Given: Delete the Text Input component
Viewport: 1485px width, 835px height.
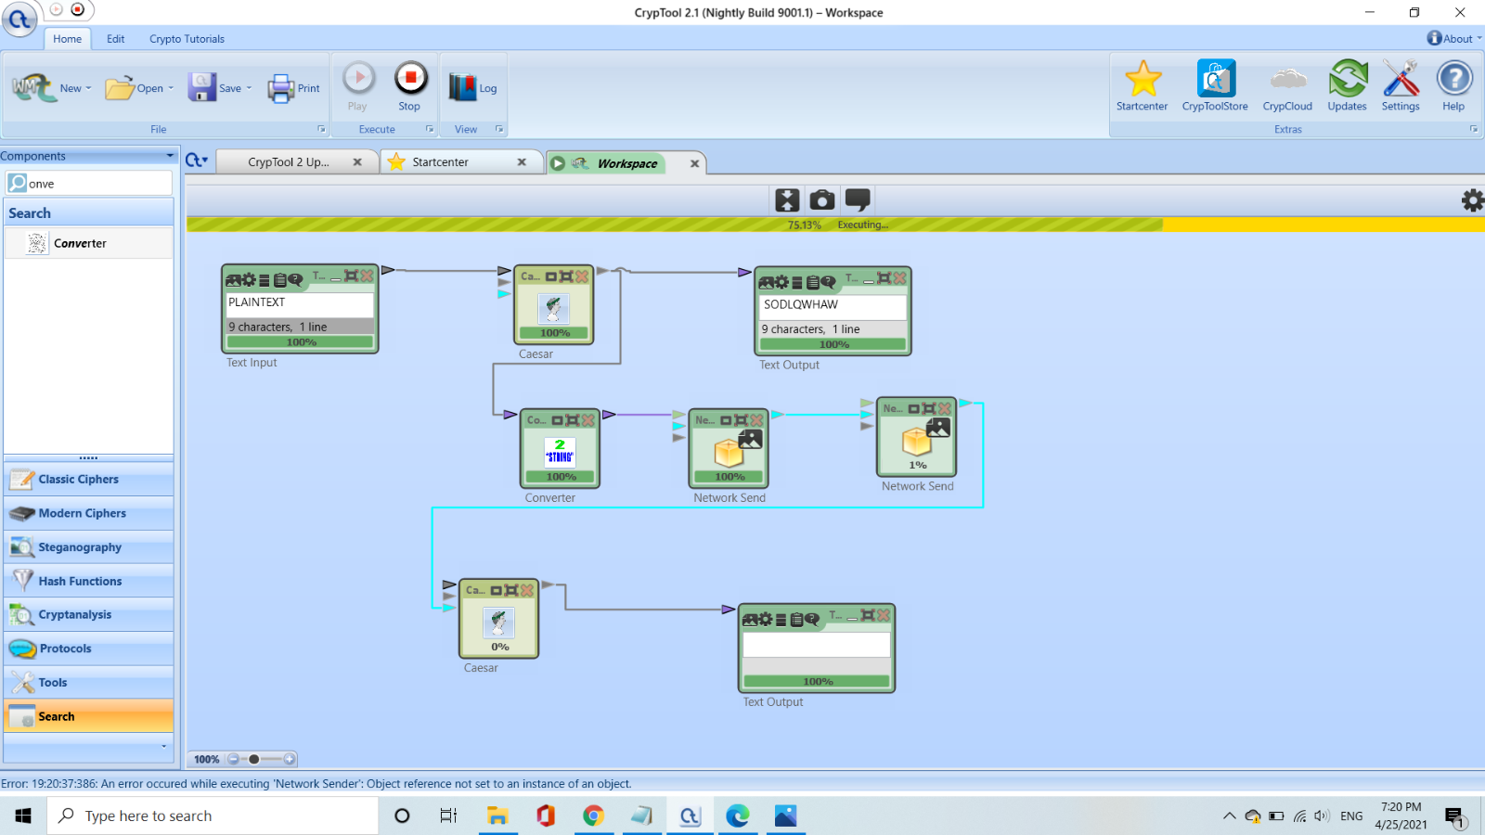Looking at the screenshot, I should [367, 276].
